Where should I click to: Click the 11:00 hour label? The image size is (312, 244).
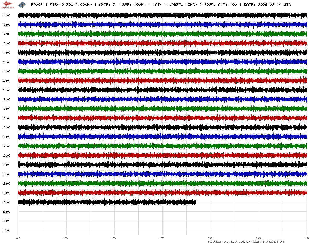click(x=6, y=118)
